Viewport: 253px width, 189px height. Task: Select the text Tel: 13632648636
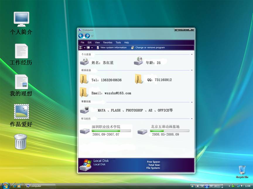[x=107, y=80]
